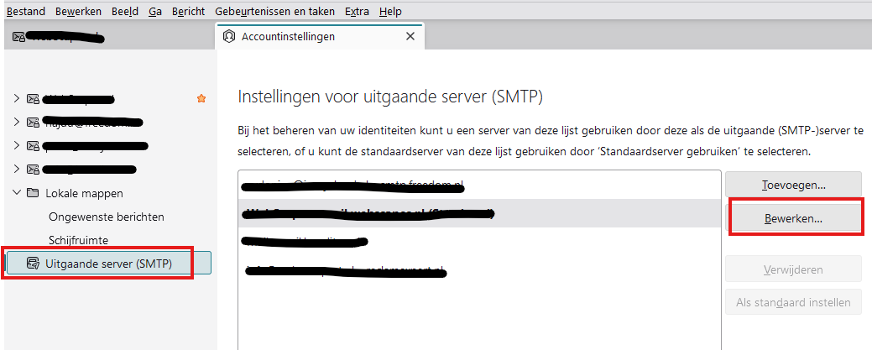Open the Extra menu
The width and height of the screenshot is (872, 350).
357,12
